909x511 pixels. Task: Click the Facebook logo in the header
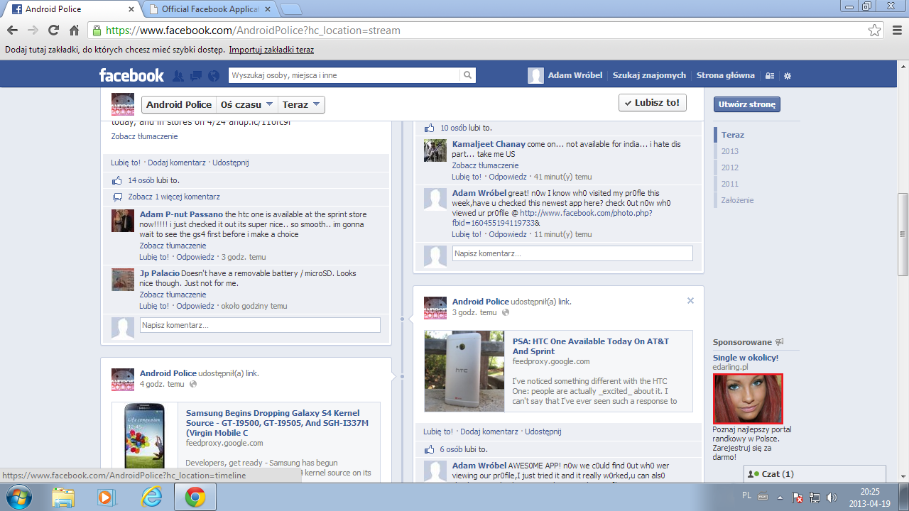[x=131, y=75]
